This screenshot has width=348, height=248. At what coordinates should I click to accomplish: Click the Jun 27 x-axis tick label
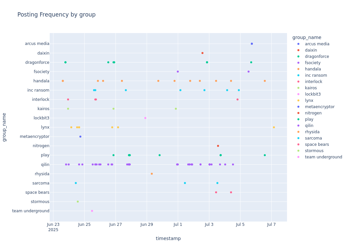click(x=116, y=225)
